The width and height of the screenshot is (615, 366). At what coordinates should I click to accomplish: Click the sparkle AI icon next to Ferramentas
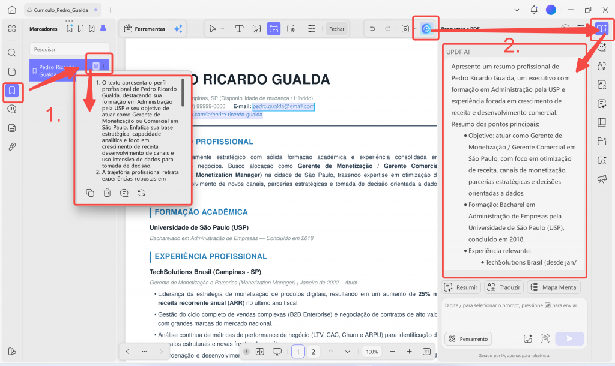pos(178,29)
